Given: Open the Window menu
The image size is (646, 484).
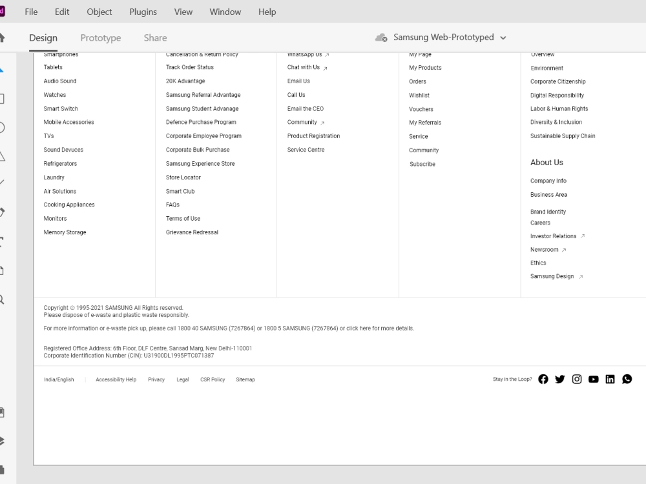Looking at the screenshot, I should (225, 12).
